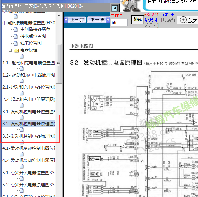Viewport: 198px width, 197px height.
Task: Click page icon next to 中间插接器清单
Action: pos(16,30)
